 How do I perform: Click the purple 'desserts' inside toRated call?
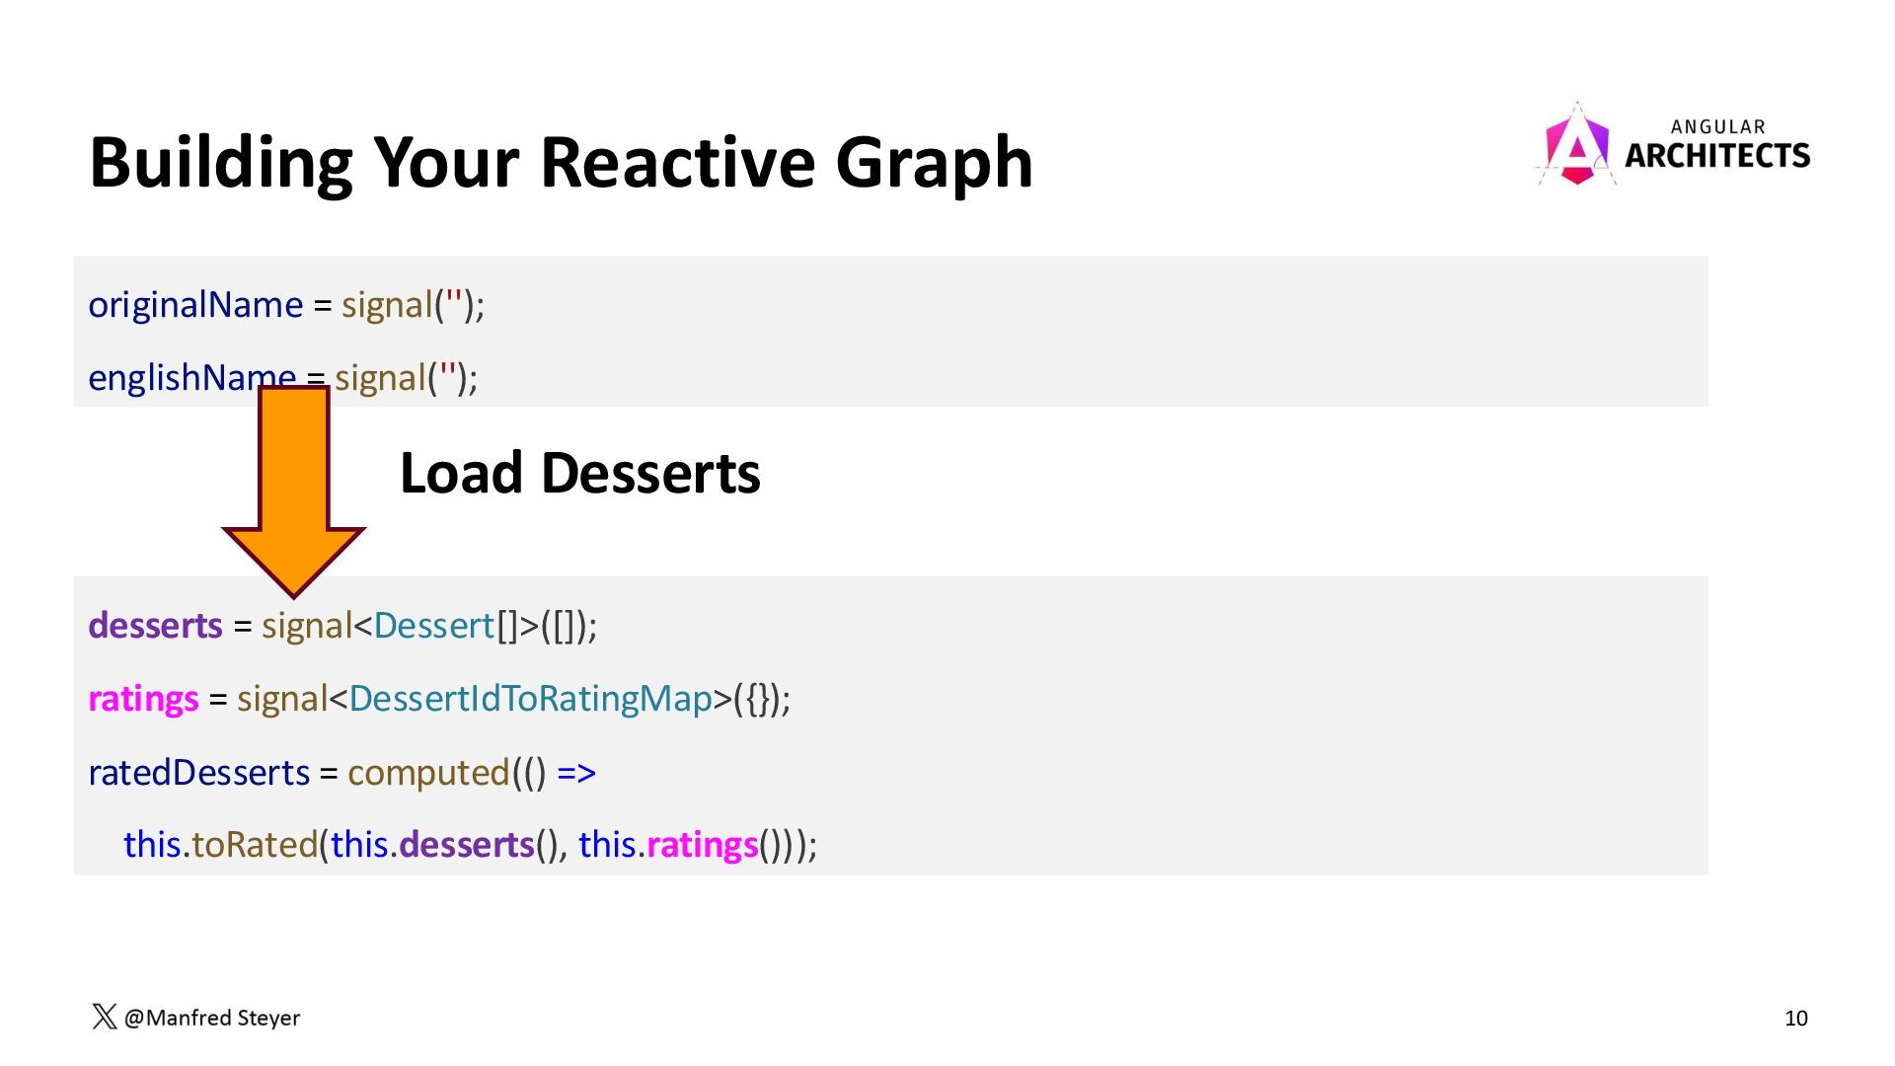click(x=466, y=845)
